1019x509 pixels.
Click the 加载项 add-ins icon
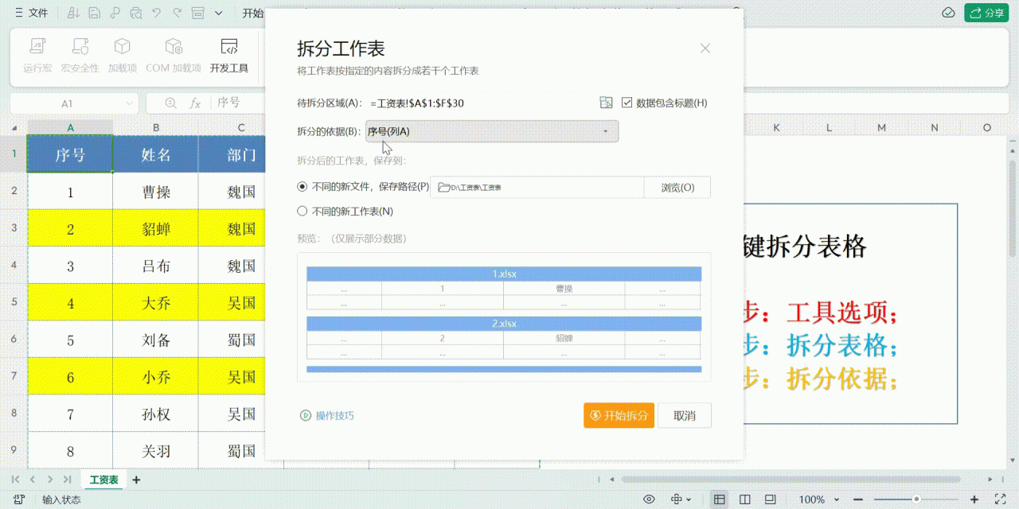click(x=123, y=46)
